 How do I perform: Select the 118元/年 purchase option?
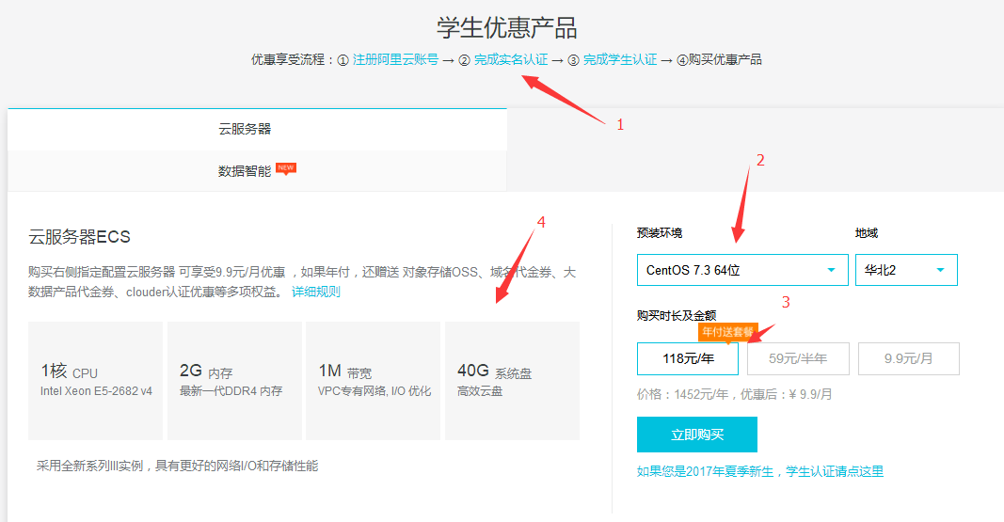[x=688, y=359]
